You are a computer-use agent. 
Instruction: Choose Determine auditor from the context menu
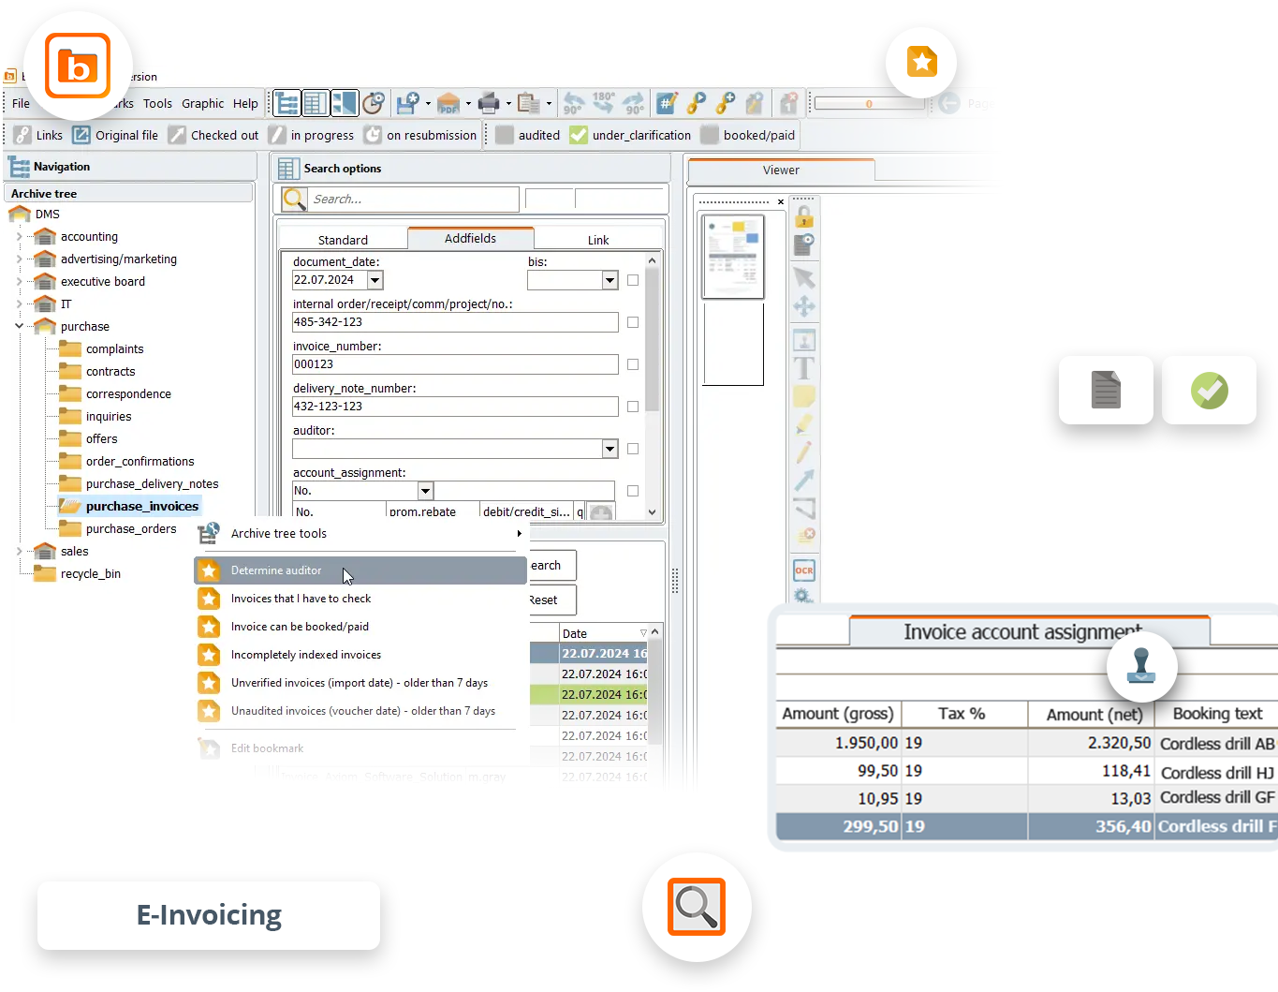[275, 570]
